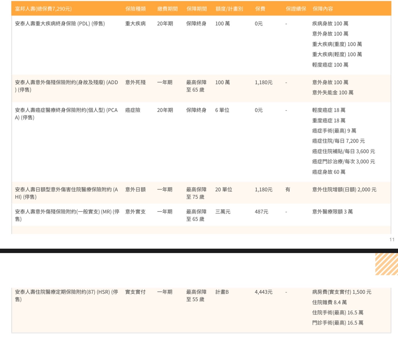398x338 pixels.
Task: Click page number 11
Action: pyautogui.click(x=392, y=239)
